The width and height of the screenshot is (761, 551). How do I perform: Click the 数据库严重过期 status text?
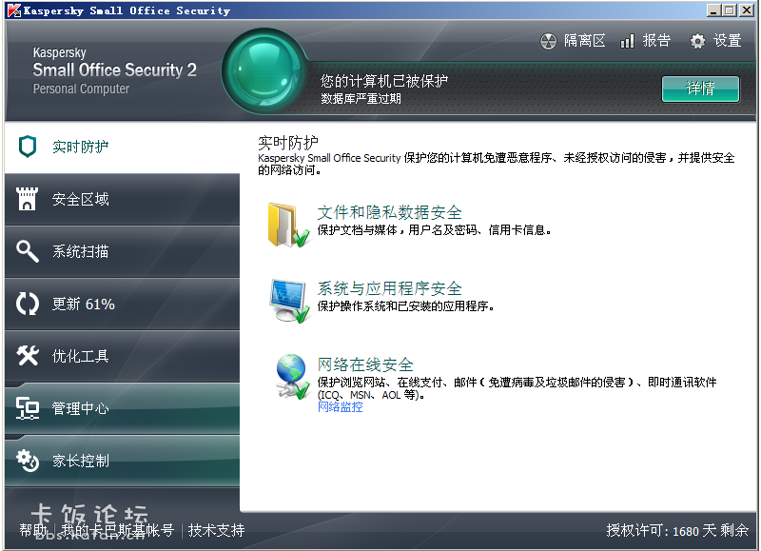[361, 99]
